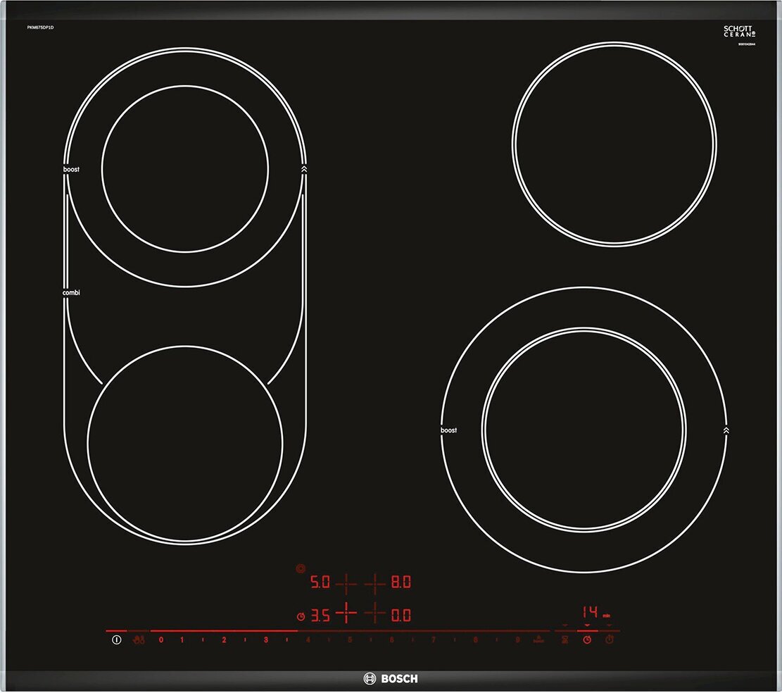
Task: Tap the stopwatch count-up timer icon
Action: point(610,640)
